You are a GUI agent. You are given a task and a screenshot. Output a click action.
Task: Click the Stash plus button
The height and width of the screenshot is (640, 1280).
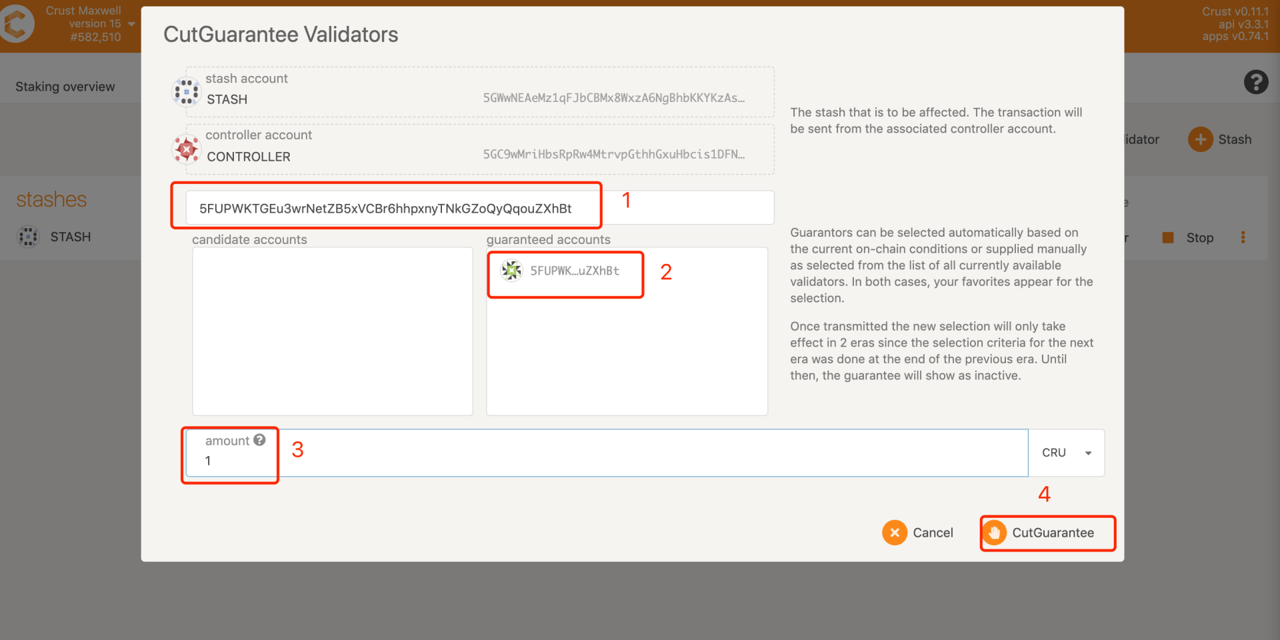[x=1220, y=139]
